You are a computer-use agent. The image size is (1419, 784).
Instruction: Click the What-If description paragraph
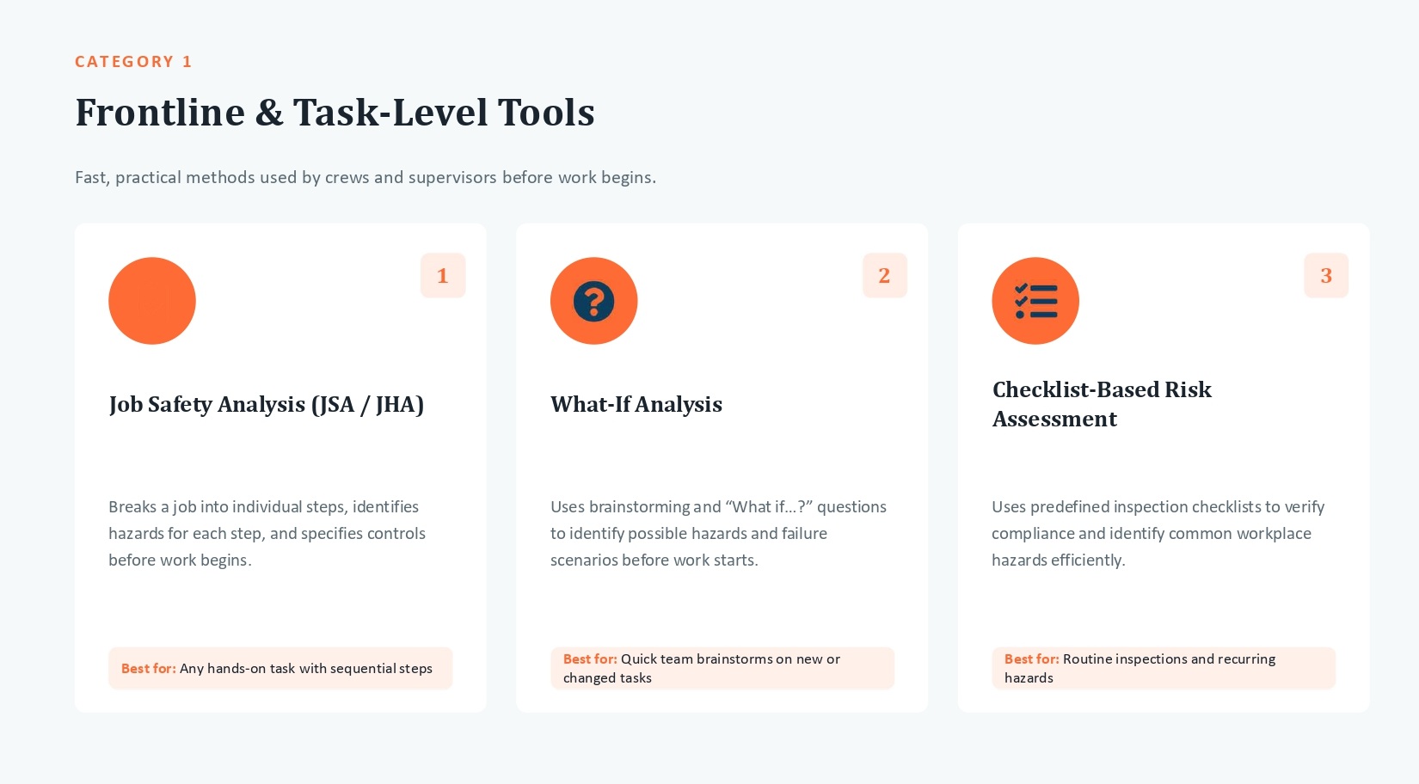pos(719,533)
